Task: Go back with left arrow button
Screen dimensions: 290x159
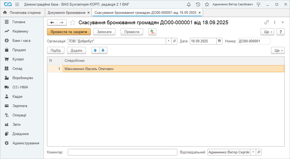Action: 52,23
